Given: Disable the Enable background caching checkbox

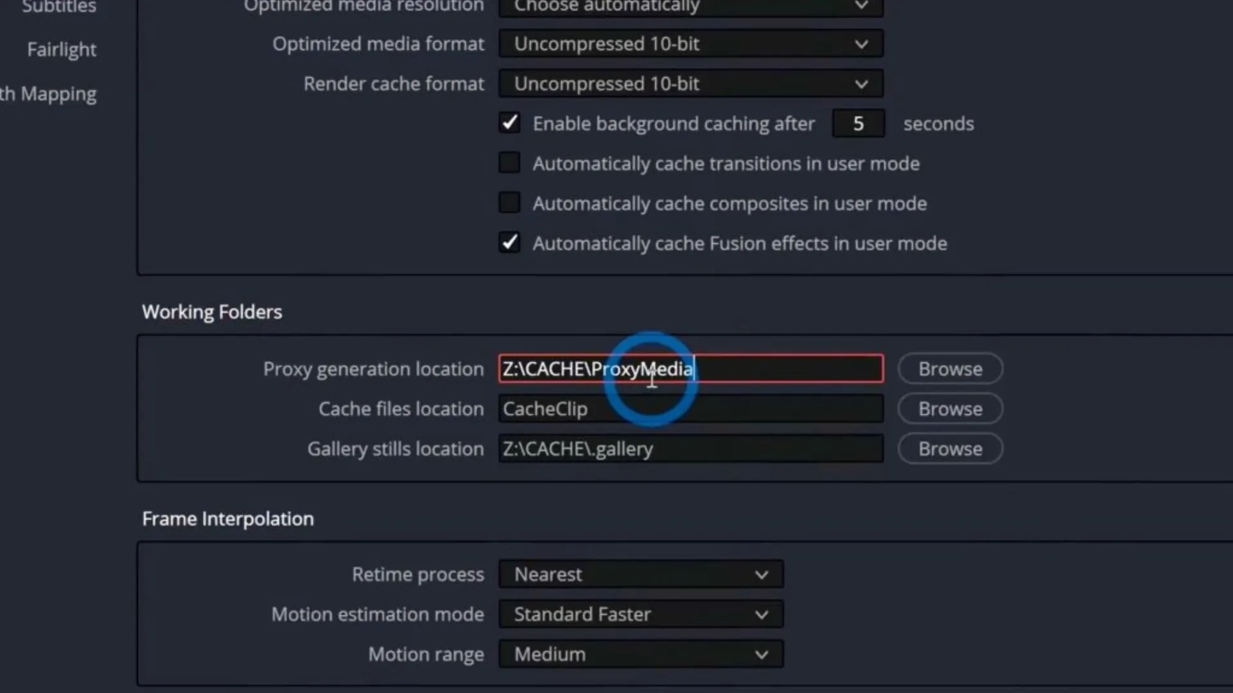Looking at the screenshot, I should 510,123.
